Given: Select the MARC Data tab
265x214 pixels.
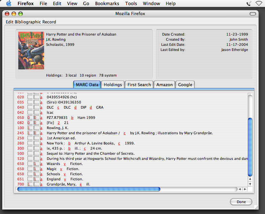Looking at the screenshot, I should [87, 85].
